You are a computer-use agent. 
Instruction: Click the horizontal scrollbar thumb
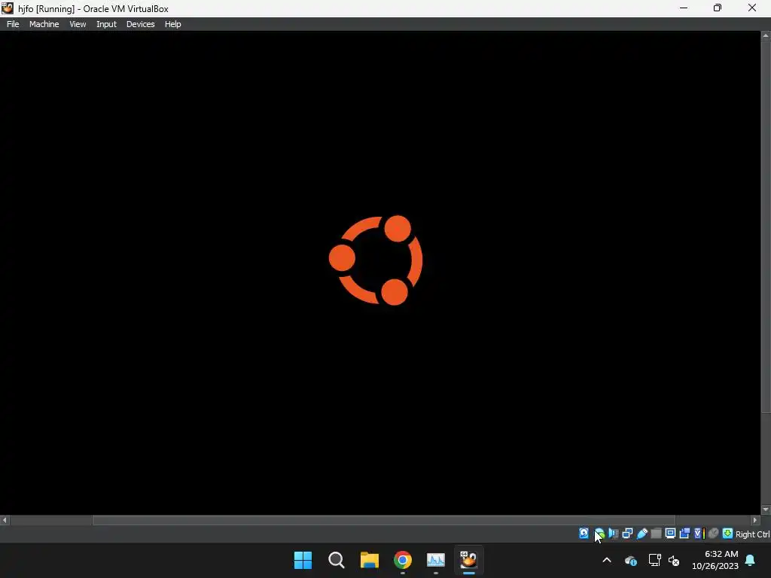pyautogui.click(x=384, y=520)
